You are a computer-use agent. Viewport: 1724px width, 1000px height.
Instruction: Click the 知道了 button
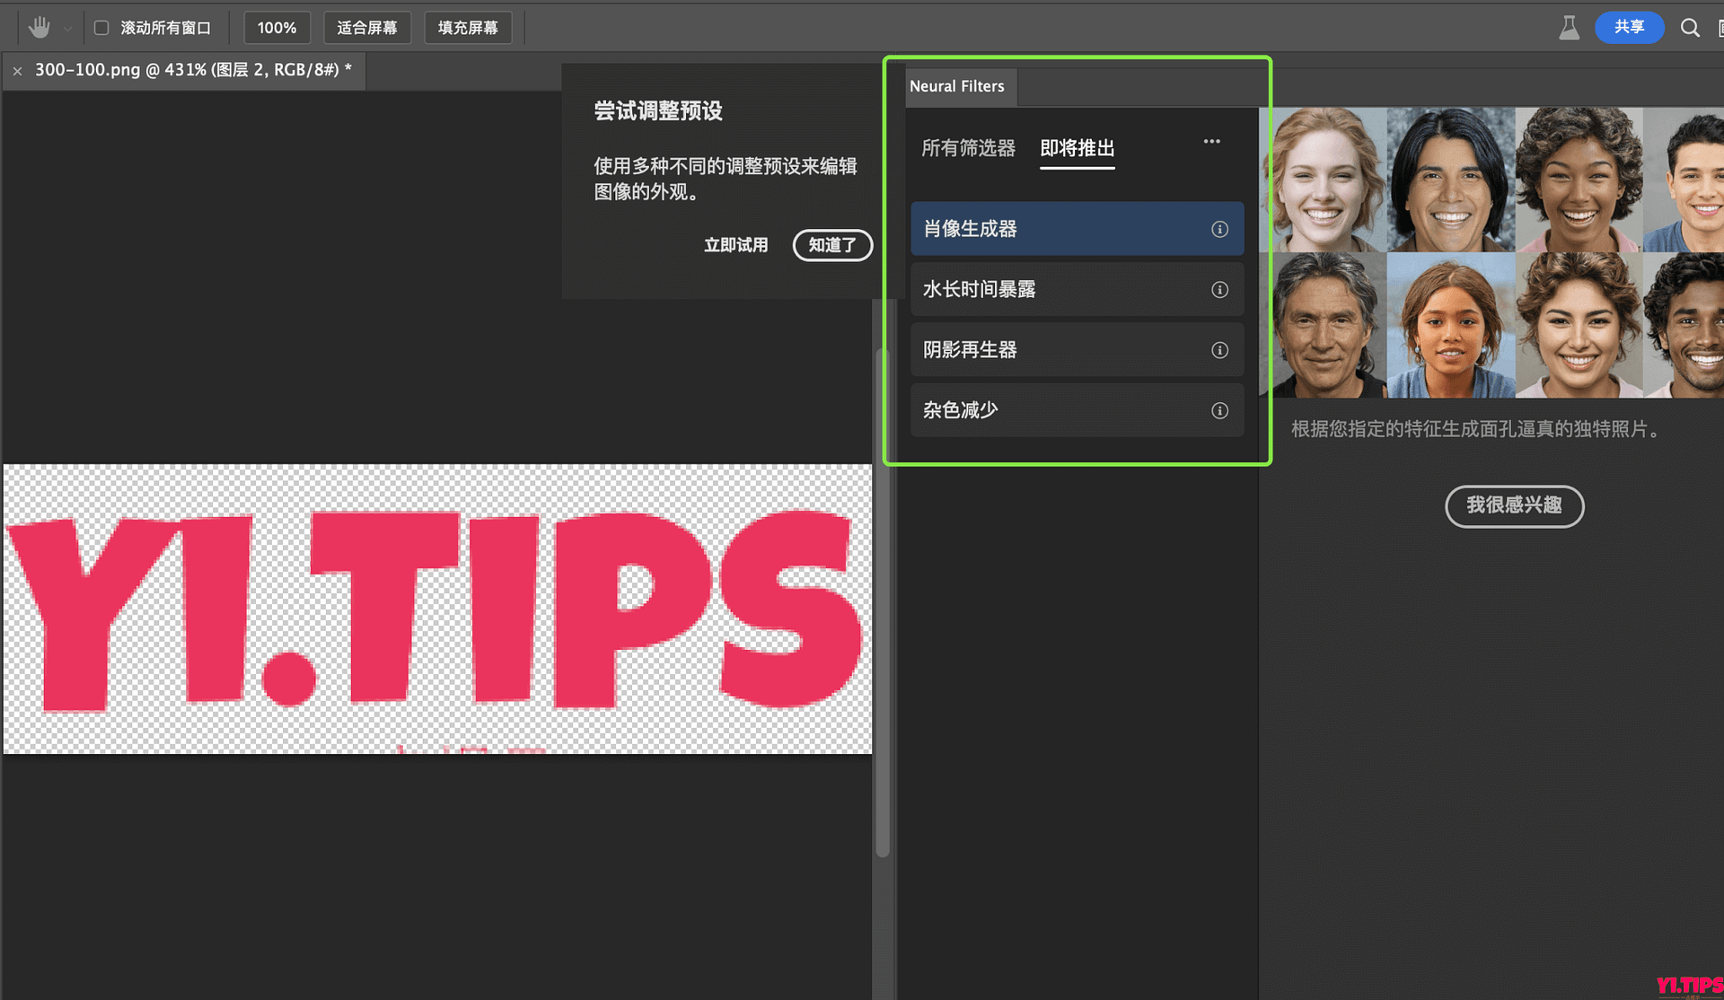831,245
